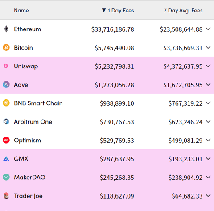
Task: Sort by 1 Day Fees column header
Action: click(118, 11)
